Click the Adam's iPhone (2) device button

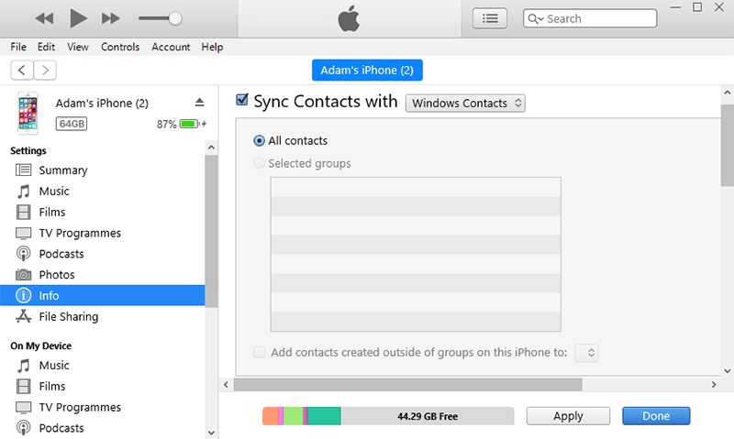[x=367, y=71]
